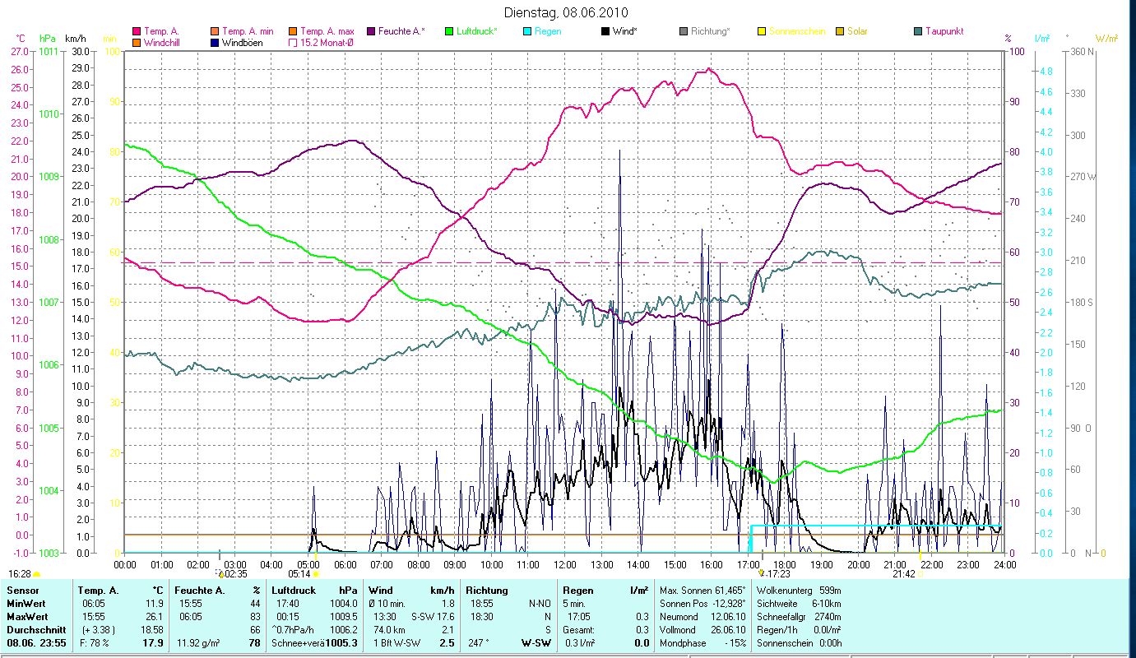Click the 18:00 label on the time axis
The image size is (1136, 658).
coord(785,564)
